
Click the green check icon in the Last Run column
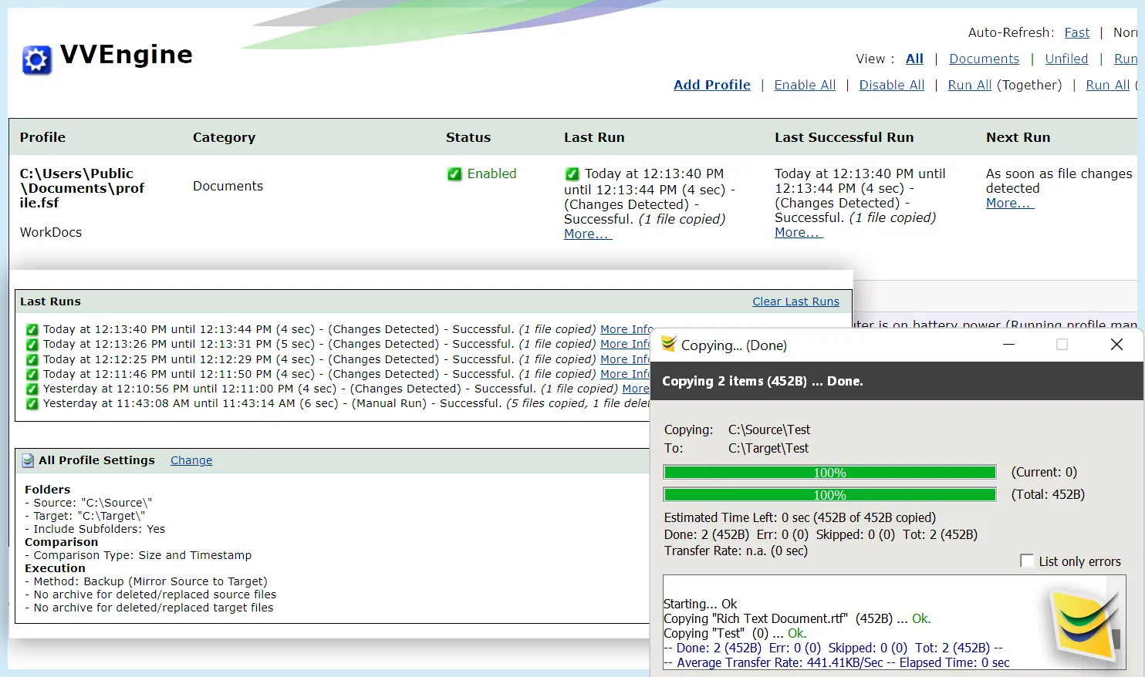tap(572, 174)
